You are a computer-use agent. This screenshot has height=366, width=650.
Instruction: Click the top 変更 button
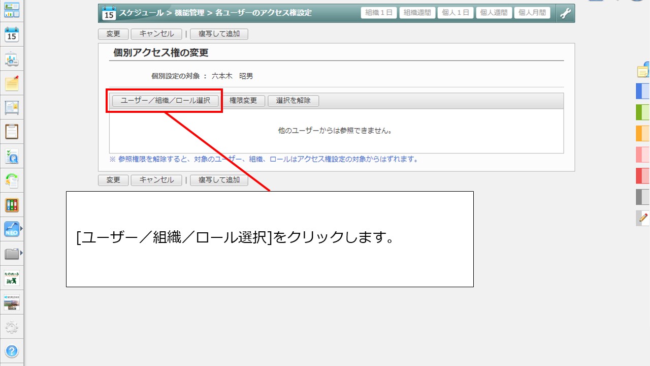tap(113, 34)
